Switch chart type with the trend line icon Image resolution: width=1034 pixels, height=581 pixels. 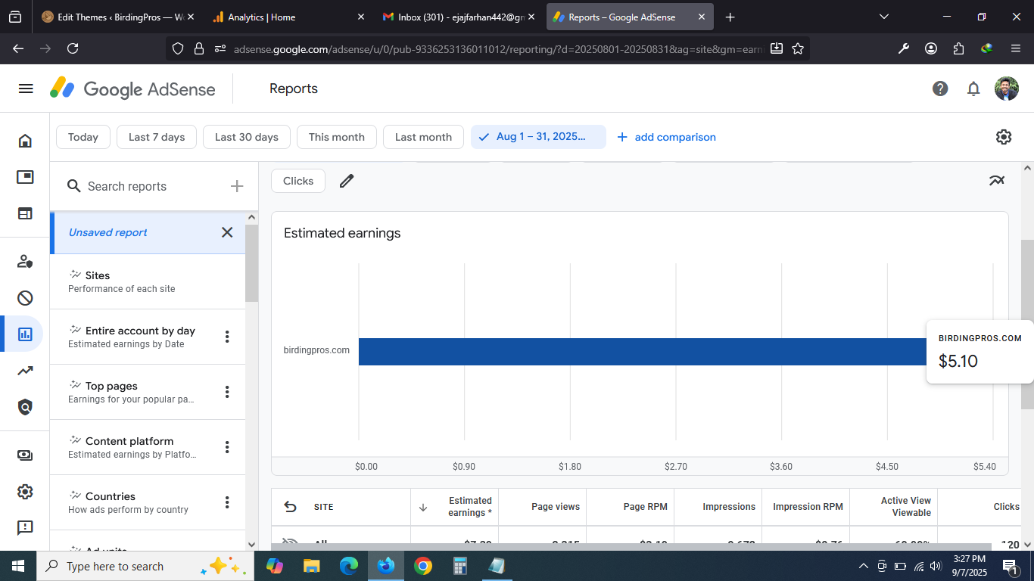tap(997, 181)
